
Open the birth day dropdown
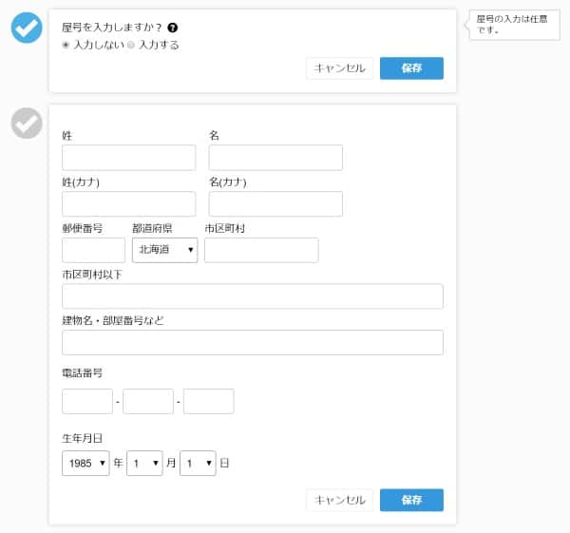coord(198,464)
